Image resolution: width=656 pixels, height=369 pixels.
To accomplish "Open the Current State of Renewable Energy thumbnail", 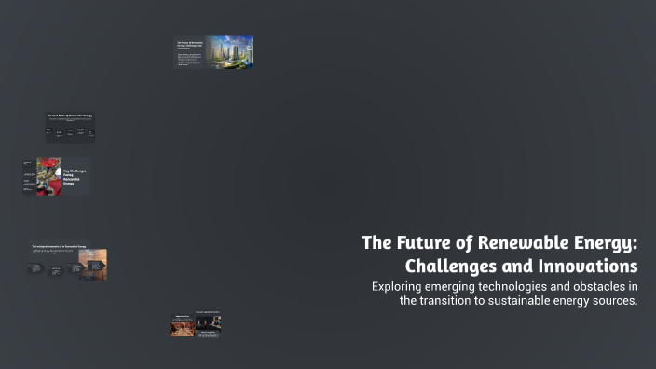I will [x=70, y=127].
